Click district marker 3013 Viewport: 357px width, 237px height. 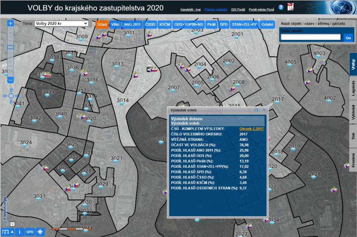pyautogui.click(x=116, y=67)
